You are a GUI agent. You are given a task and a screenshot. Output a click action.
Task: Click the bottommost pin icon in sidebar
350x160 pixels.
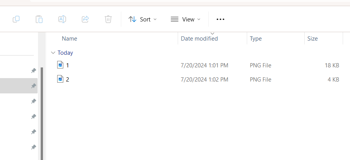33,147
